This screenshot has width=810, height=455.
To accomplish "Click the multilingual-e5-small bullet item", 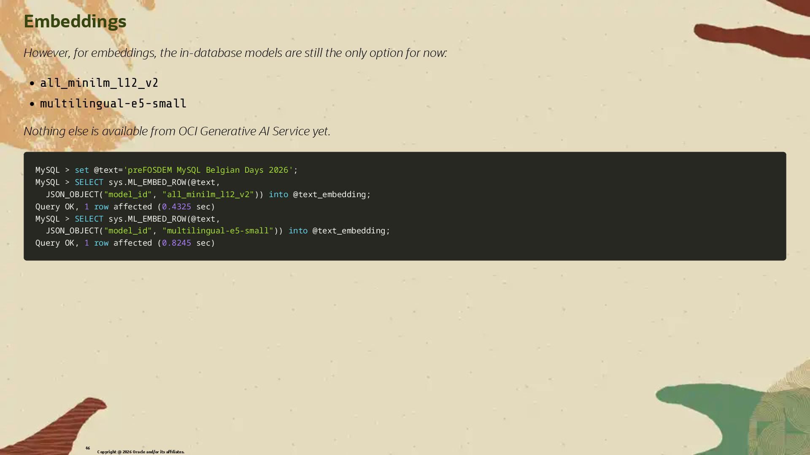I will tap(113, 104).
